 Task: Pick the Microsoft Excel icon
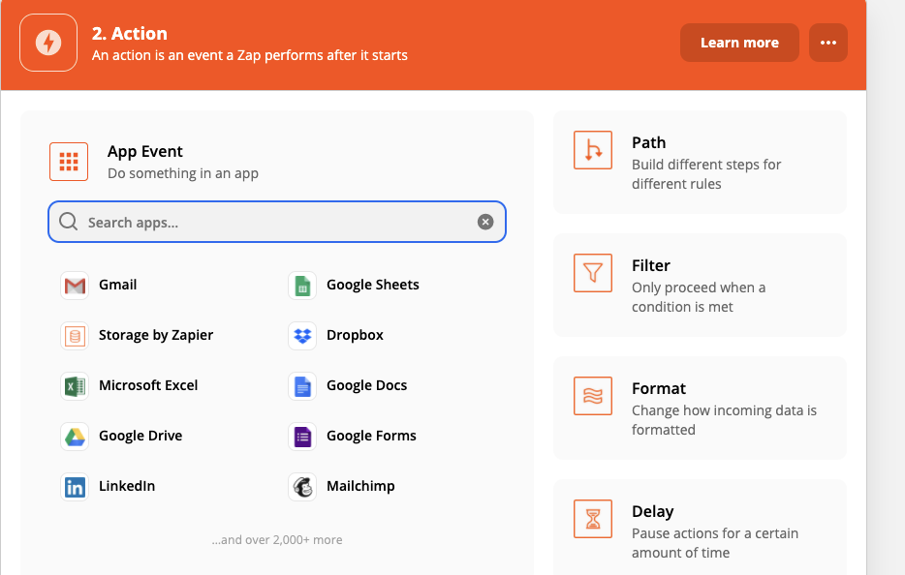tap(75, 386)
